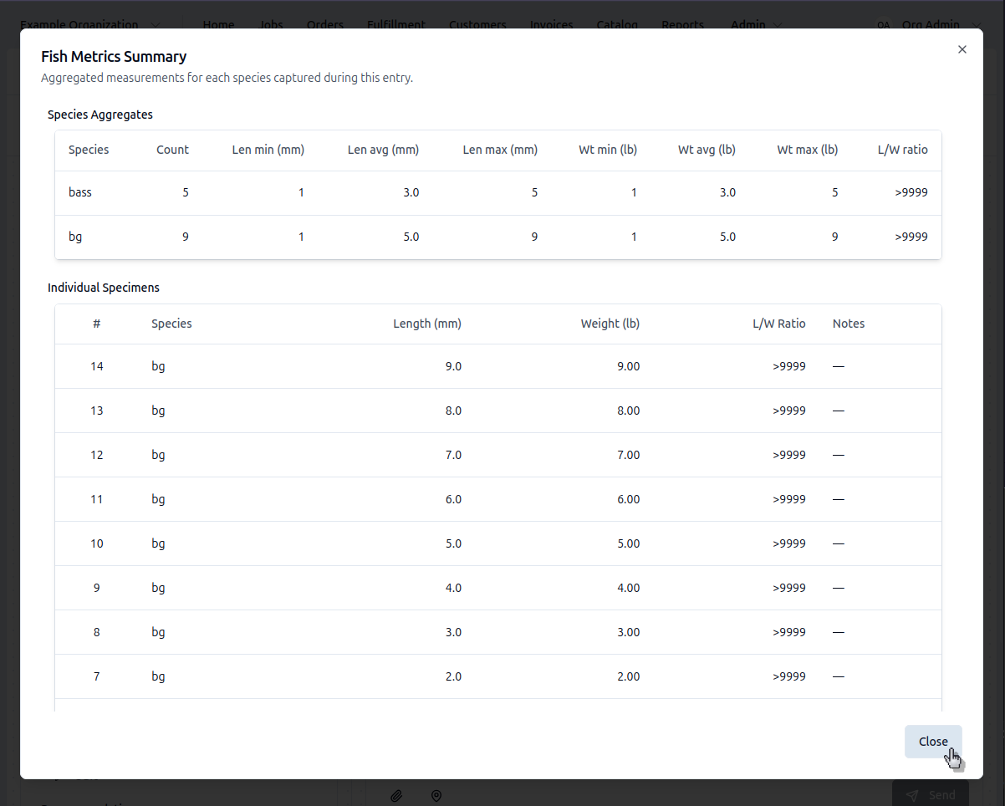Click specimen row number 14

point(497,366)
